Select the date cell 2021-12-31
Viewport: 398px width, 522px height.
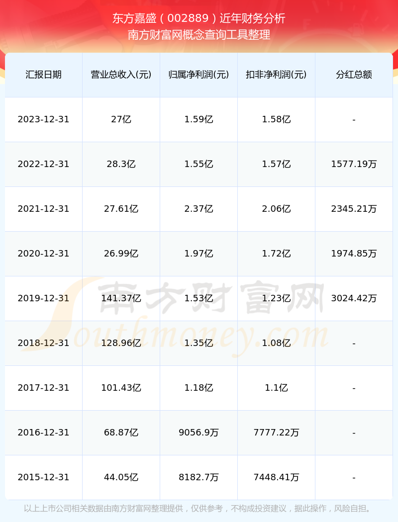point(43,209)
